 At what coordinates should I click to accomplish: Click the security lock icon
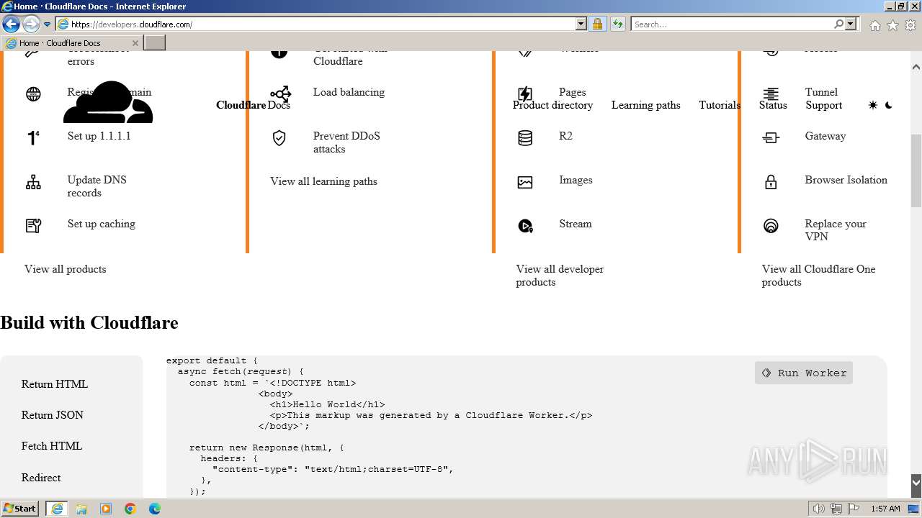tap(597, 24)
